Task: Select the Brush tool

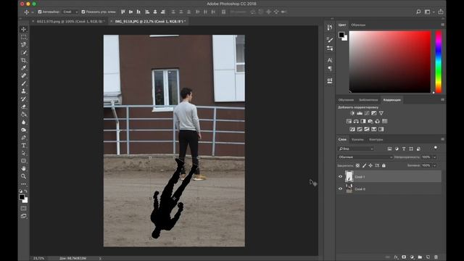Action: [23, 83]
